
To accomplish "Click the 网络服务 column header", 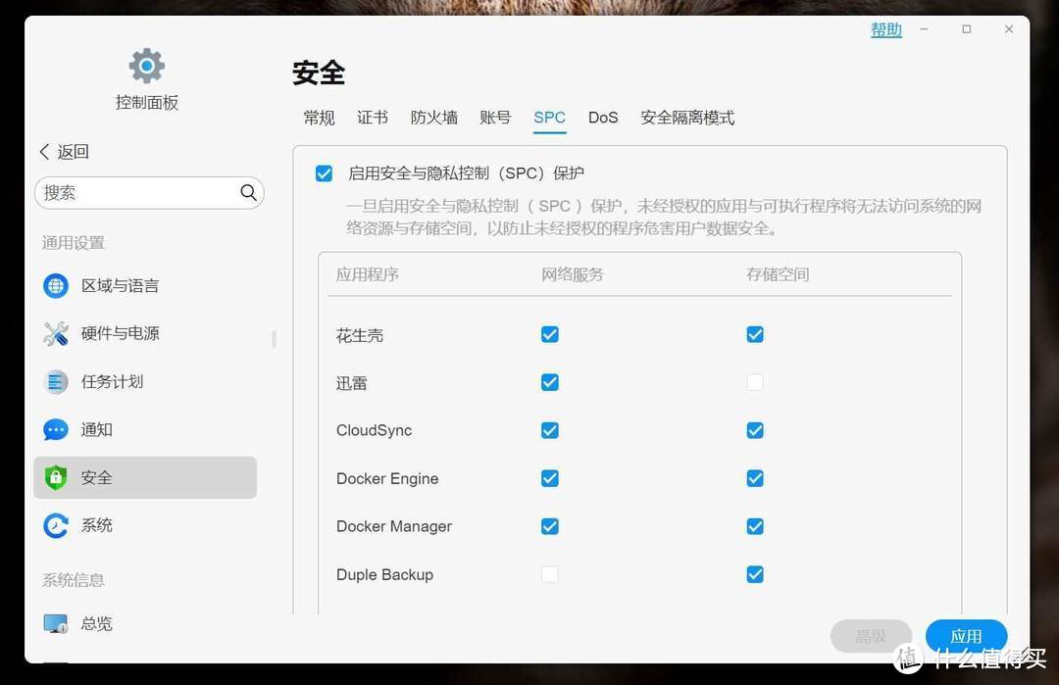I will click(573, 274).
